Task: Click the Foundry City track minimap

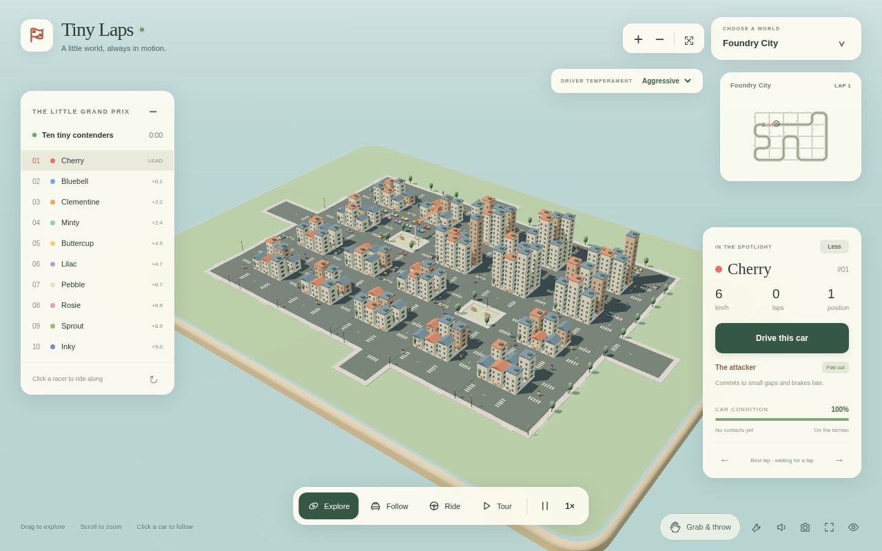Action: pyautogui.click(x=790, y=136)
